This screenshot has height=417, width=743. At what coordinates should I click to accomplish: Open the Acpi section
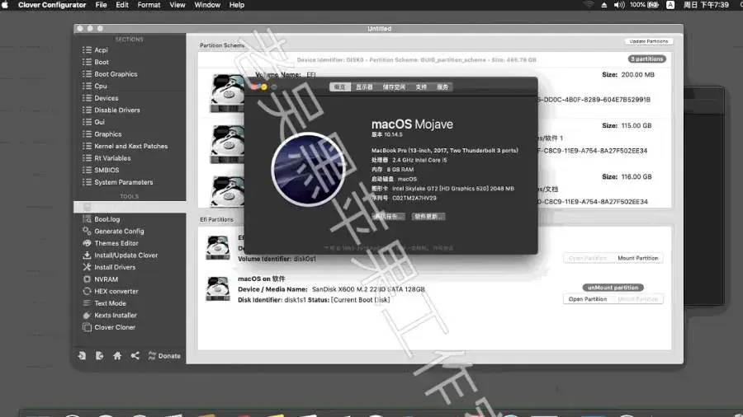[101, 50]
